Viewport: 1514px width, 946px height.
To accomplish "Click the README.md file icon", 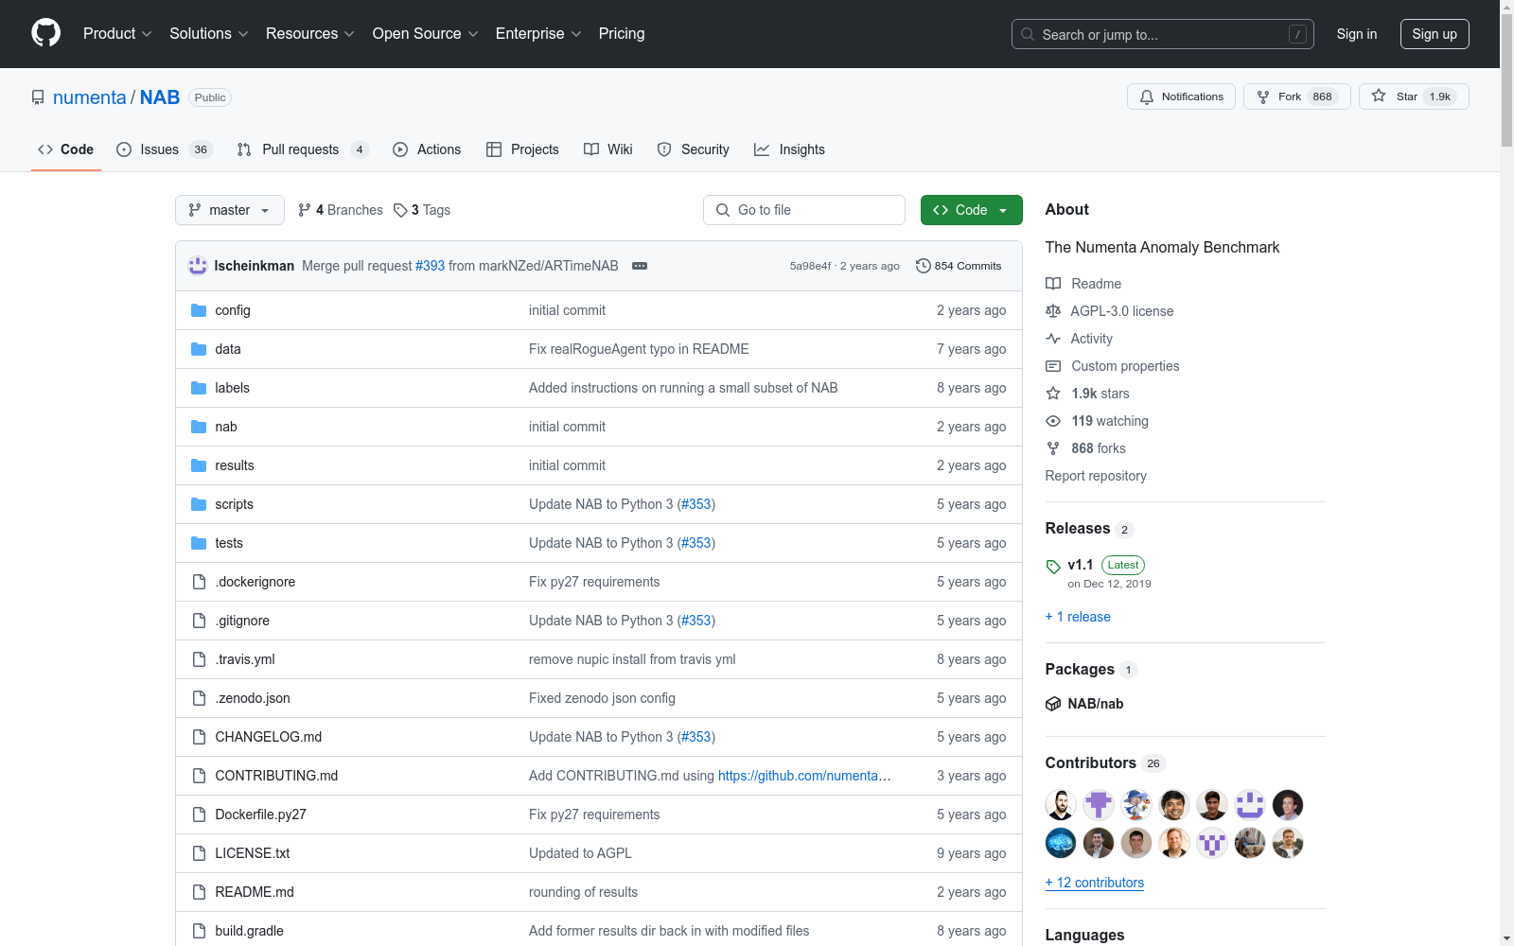I will pyautogui.click(x=199, y=892).
